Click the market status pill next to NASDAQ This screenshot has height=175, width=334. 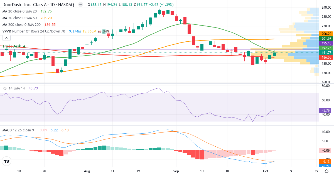pyautogui.click(x=80, y=5)
